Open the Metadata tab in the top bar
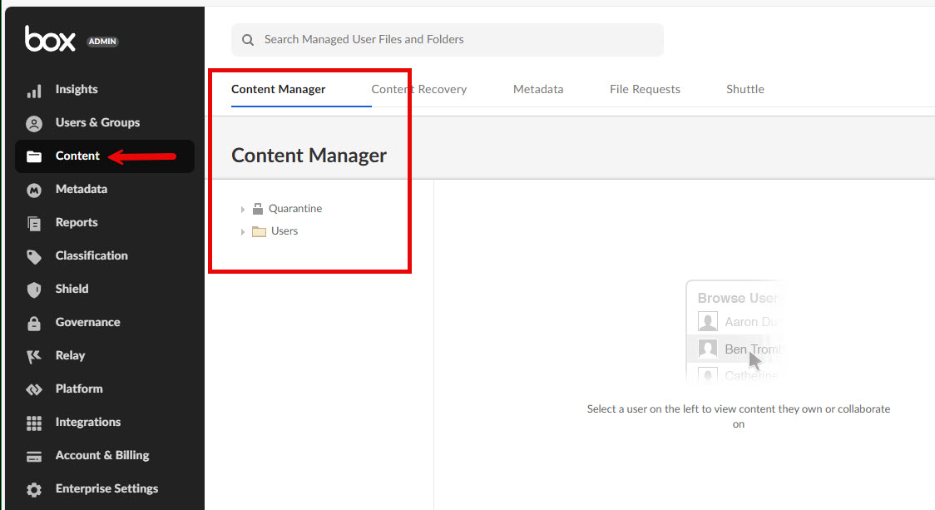This screenshot has width=935, height=510. coord(538,90)
